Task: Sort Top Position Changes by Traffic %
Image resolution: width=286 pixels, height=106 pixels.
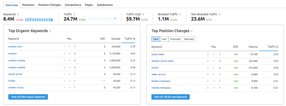Action: tap(273, 47)
